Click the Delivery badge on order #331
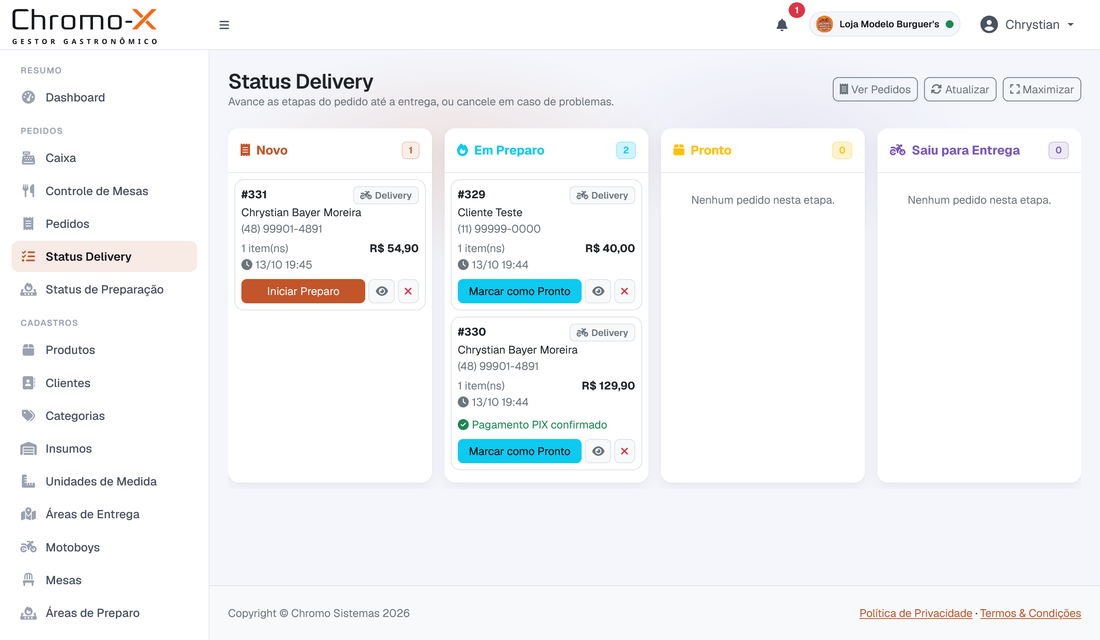 (x=386, y=195)
